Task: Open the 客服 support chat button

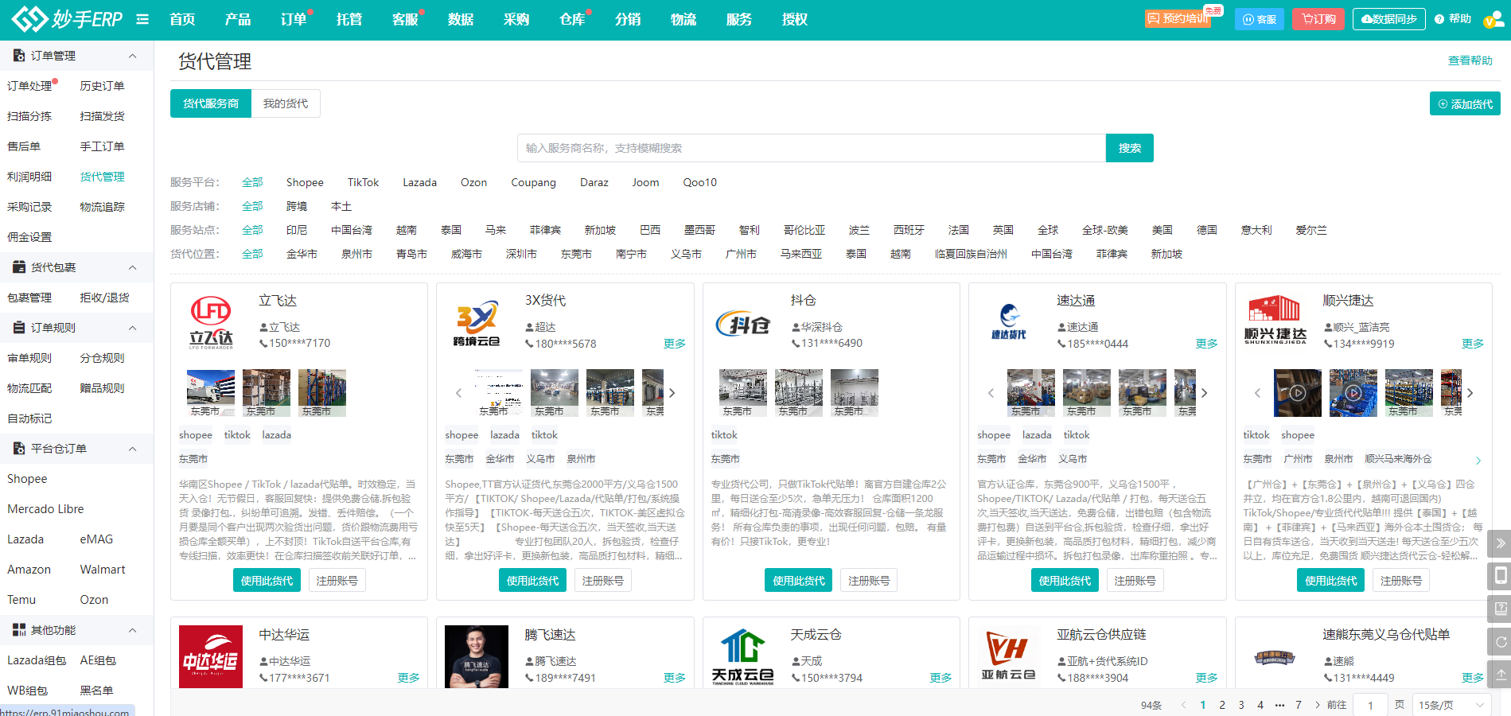Action: [1259, 19]
